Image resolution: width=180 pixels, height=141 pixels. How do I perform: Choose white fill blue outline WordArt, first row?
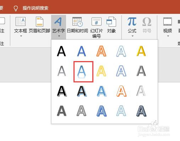121,51
